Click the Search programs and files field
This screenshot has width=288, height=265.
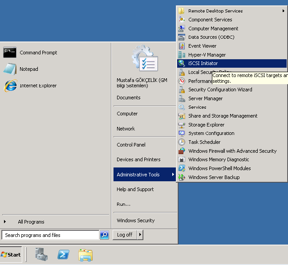50,235
